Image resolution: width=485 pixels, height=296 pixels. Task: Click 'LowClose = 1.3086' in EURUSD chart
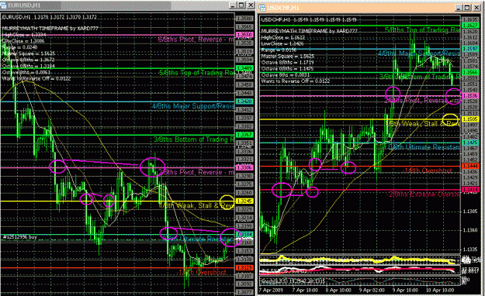tap(23, 41)
